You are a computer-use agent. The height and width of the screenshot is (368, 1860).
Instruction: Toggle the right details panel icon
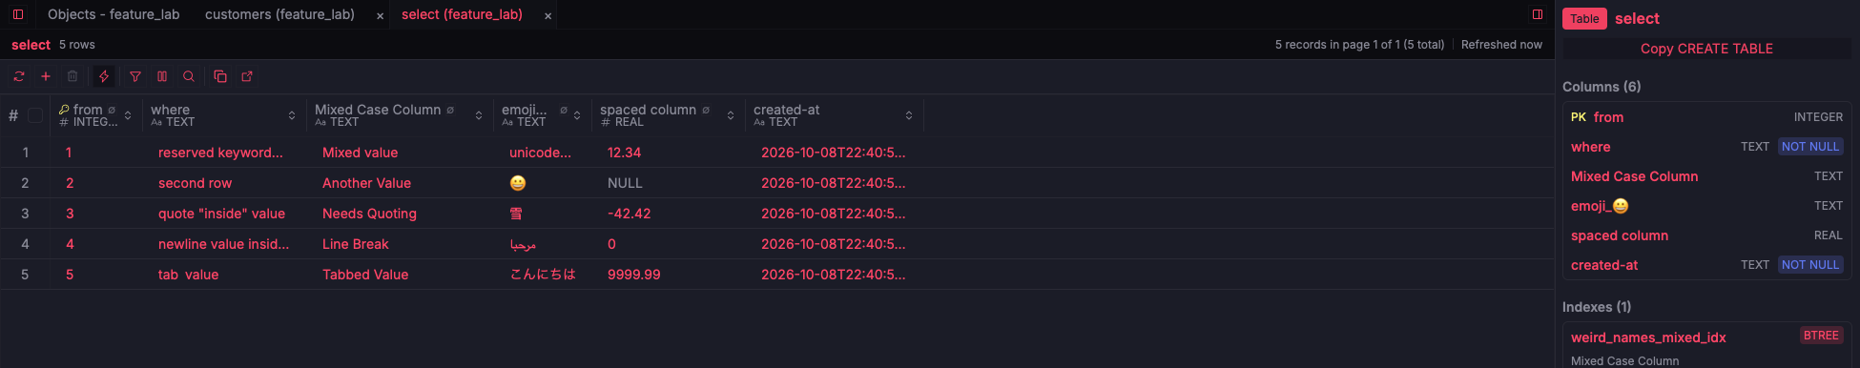[x=1538, y=14]
